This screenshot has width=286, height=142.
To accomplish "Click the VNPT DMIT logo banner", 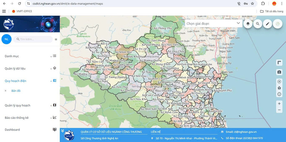I will click(30, 24).
